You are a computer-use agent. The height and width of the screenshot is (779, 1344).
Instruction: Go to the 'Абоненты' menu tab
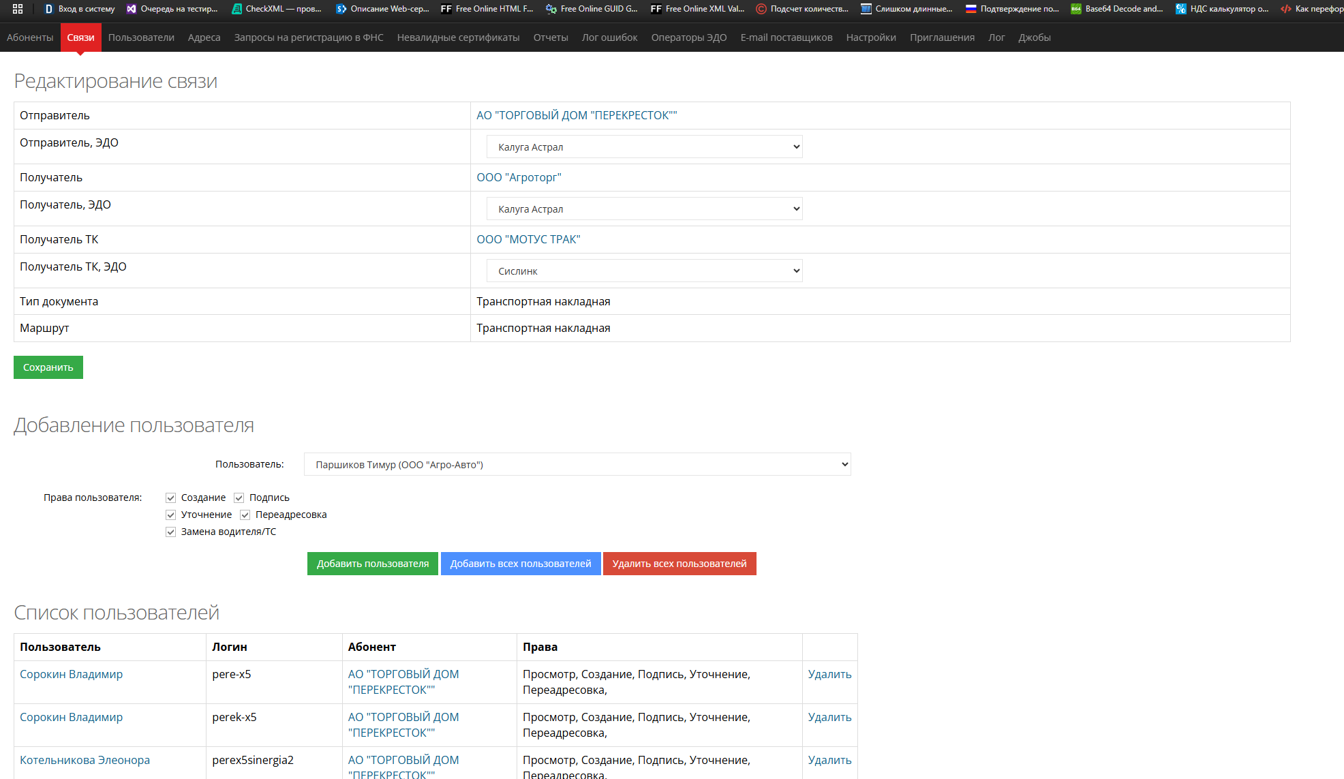pos(30,37)
